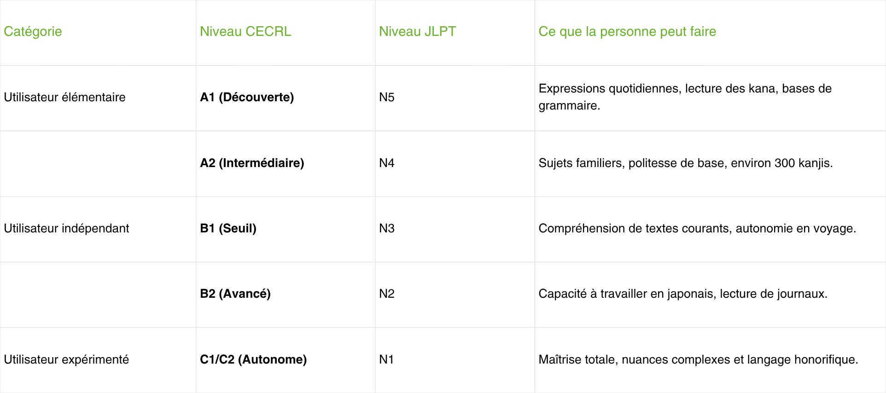Image resolution: width=886 pixels, height=393 pixels.
Task: Select the A1 (Découverte) cell
Action: [x=247, y=97]
